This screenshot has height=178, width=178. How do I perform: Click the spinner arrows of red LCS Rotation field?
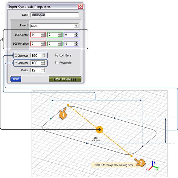(x=43, y=43)
